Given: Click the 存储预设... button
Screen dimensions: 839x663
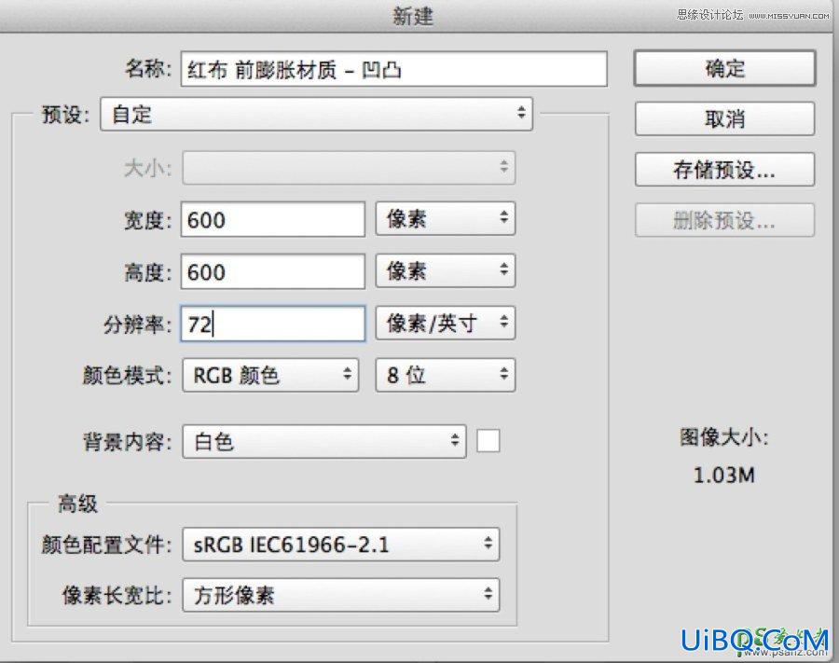Looking at the screenshot, I should pos(724,170).
